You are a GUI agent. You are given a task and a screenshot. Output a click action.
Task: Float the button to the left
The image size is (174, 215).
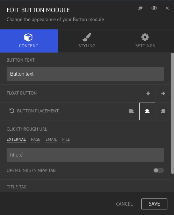148,93
